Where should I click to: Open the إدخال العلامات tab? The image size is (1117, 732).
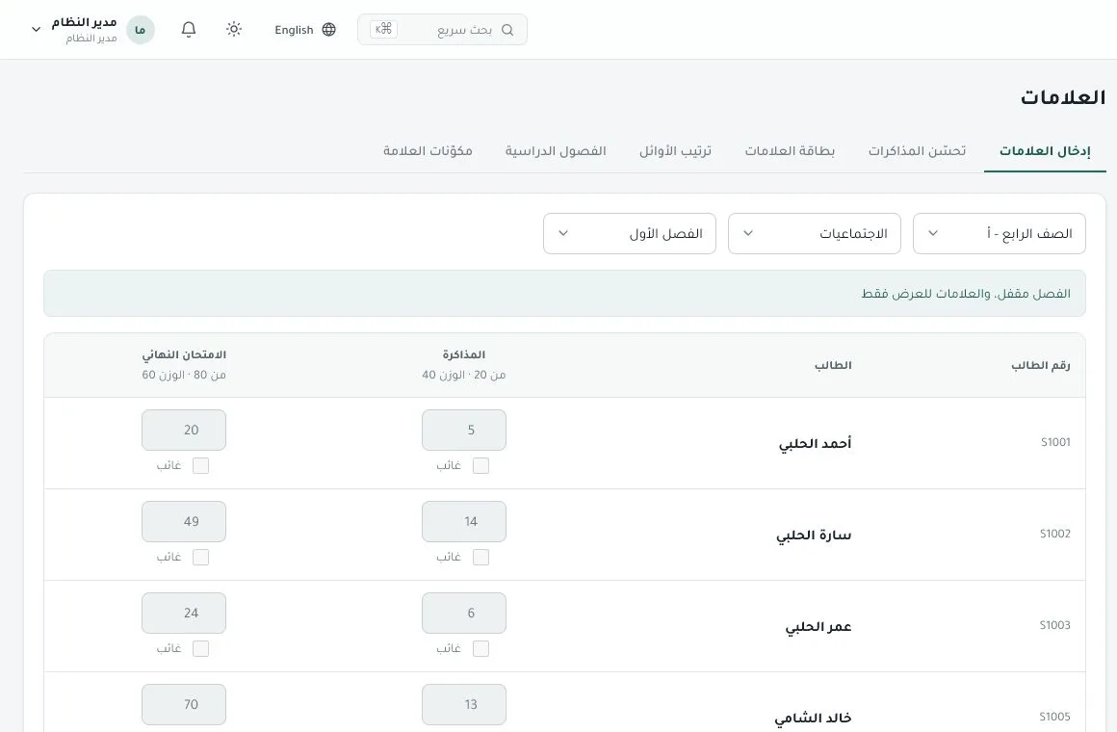tap(1045, 151)
